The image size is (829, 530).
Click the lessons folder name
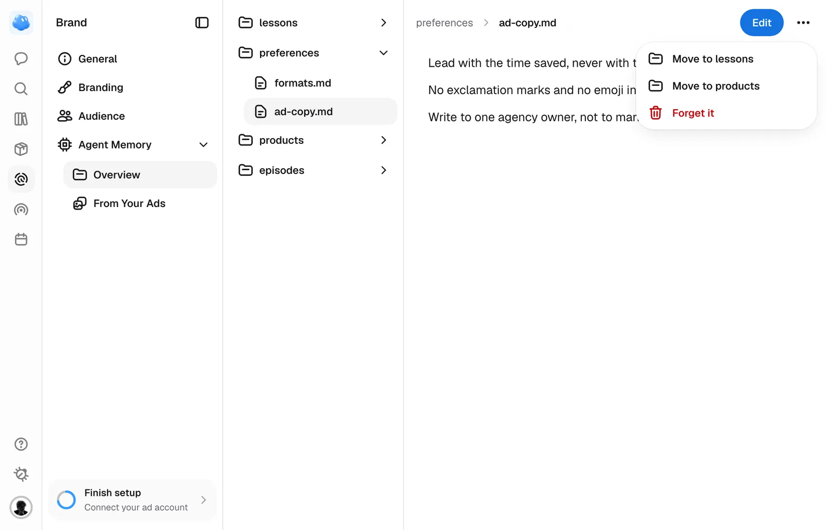[x=278, y=23]
